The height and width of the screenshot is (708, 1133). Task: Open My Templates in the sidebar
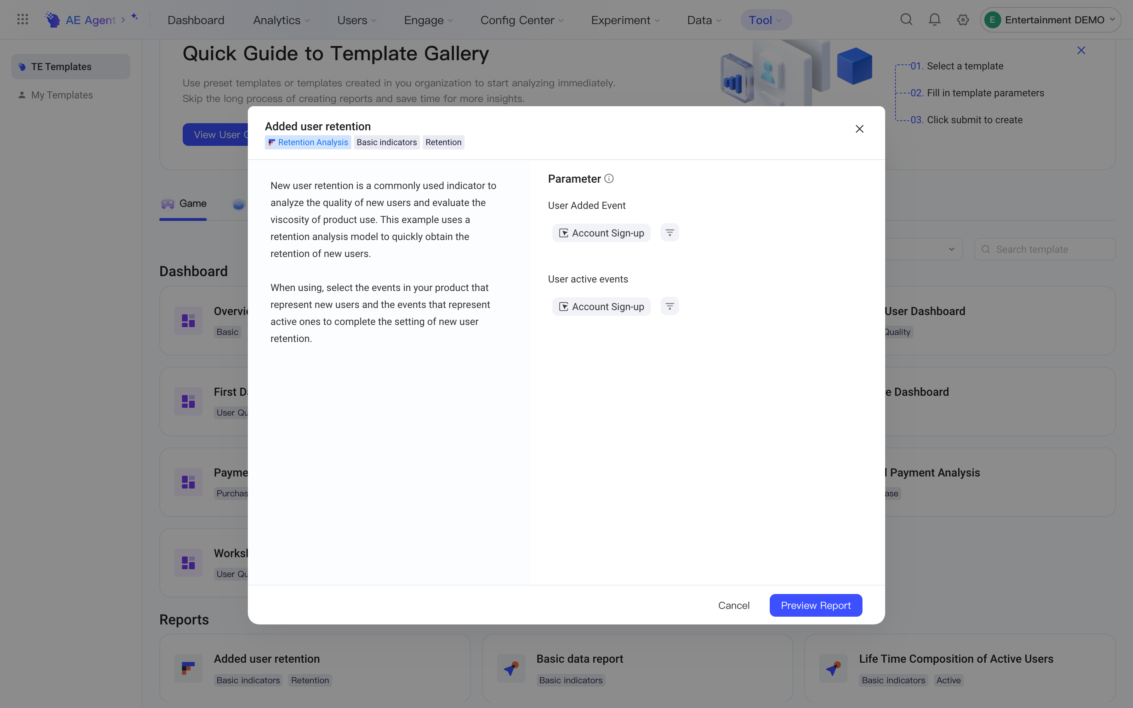pyautogui.click(x=71, y=95)
